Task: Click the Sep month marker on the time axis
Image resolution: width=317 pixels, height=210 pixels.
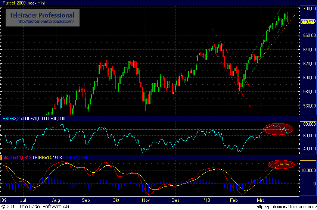Action: click(86, 200)
